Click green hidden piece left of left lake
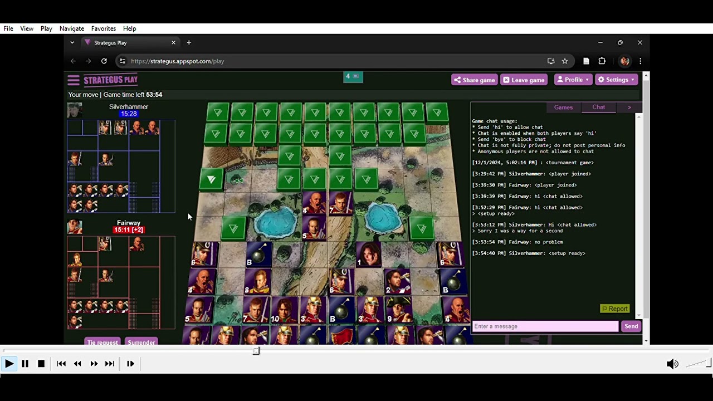The width and height of the screenshot is (713, 401). click(233, 228)
